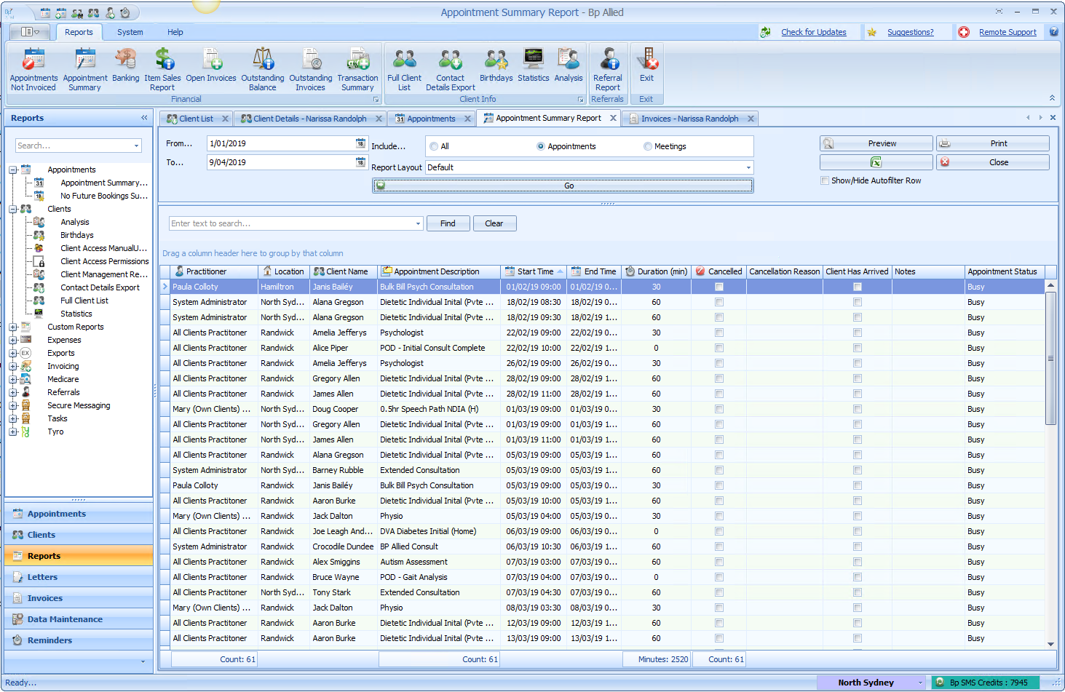Image resolution: width=1065 pixels, height=692 pixels.
Task: Close the Invoices - Narissa Randolph tab
Action: (x=751, y=119)
